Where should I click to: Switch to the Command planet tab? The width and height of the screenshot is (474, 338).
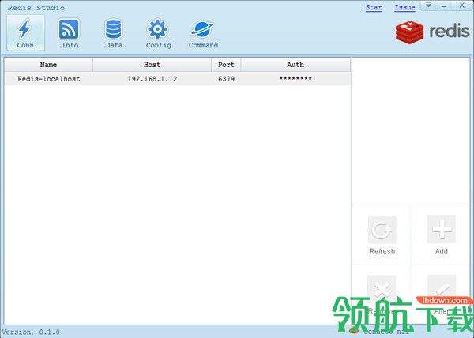tap(203, 33)
